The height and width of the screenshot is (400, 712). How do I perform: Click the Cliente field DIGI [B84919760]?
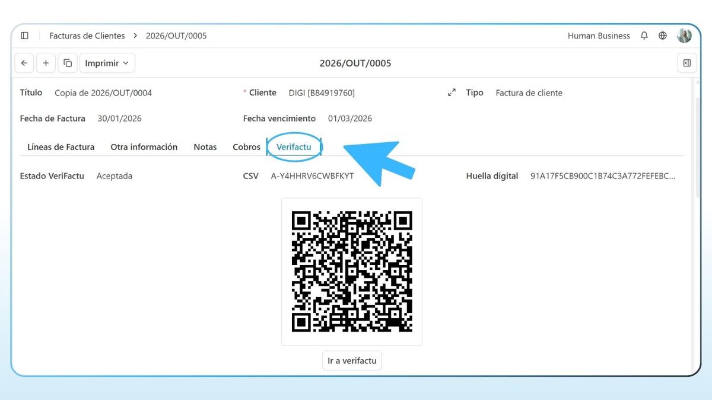click(x=322, y=93)
